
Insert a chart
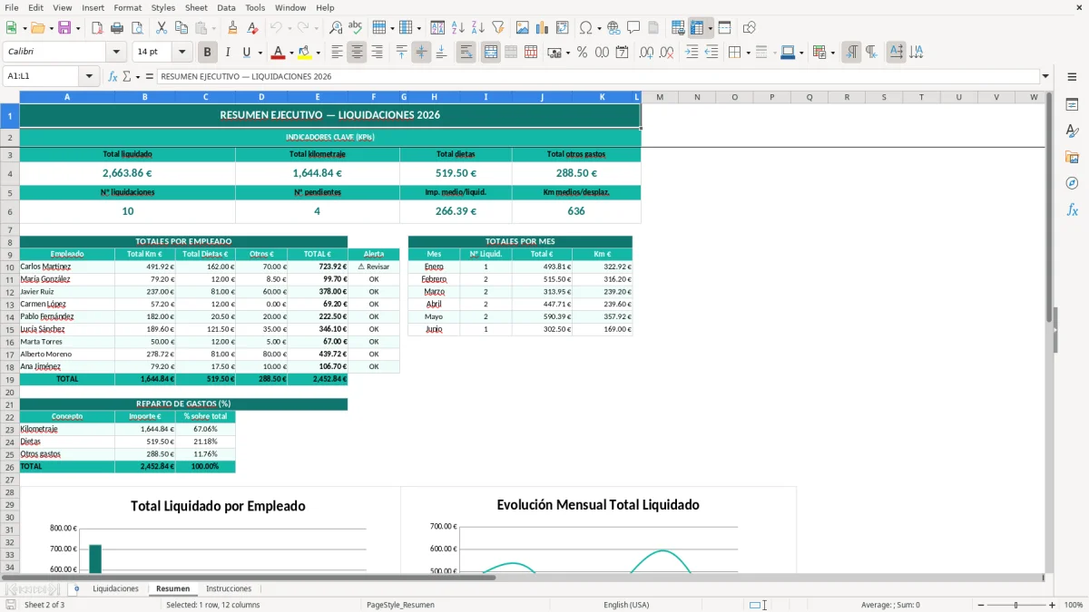coord(543,28)
